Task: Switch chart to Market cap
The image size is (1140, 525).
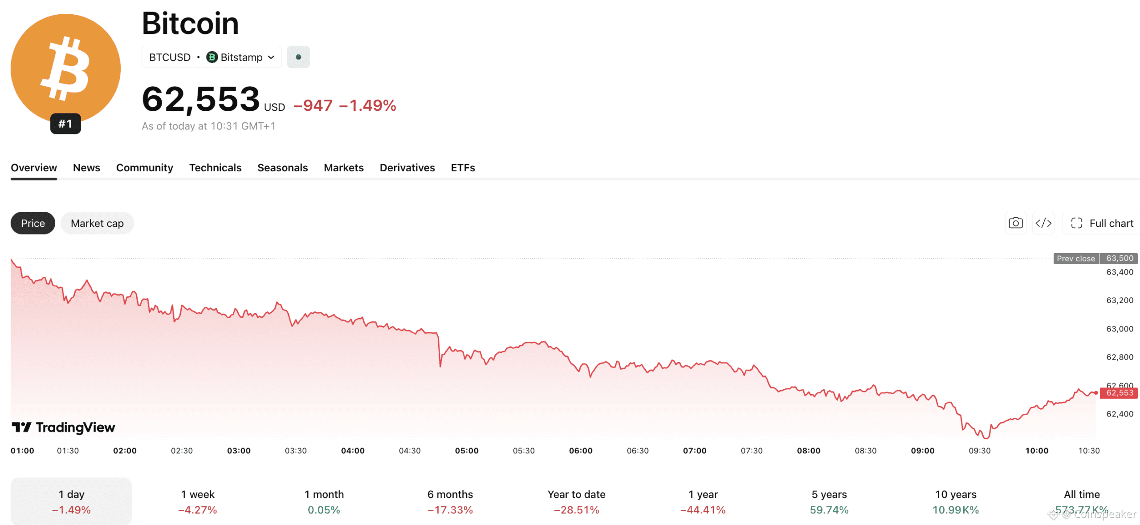Action: tap(97, 223)
